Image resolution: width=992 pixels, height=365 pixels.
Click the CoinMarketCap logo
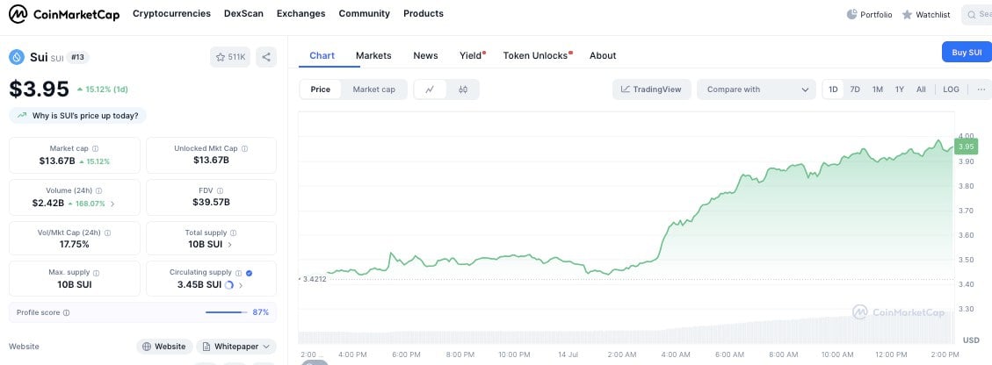coord(63,14)
